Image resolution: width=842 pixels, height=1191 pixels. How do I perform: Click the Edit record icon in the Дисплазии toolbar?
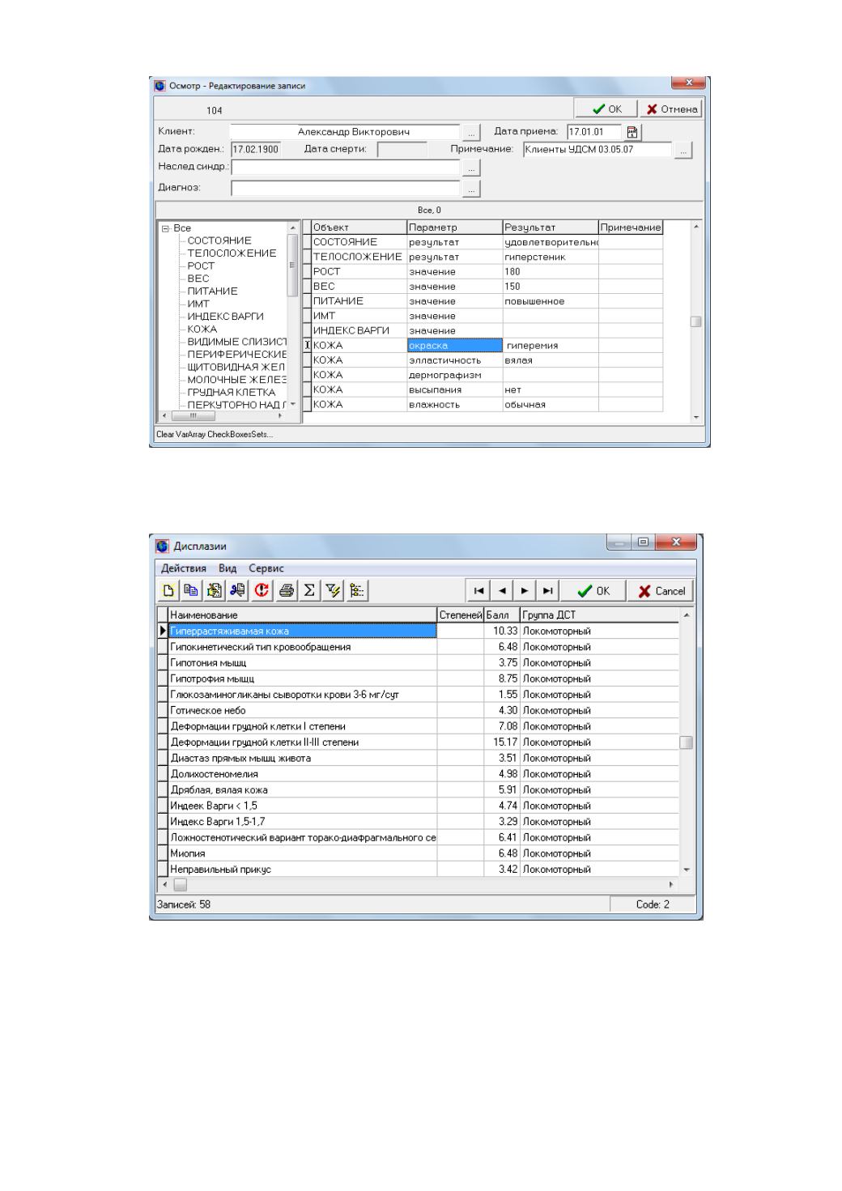pyautogui.click(x=214, y=591)
